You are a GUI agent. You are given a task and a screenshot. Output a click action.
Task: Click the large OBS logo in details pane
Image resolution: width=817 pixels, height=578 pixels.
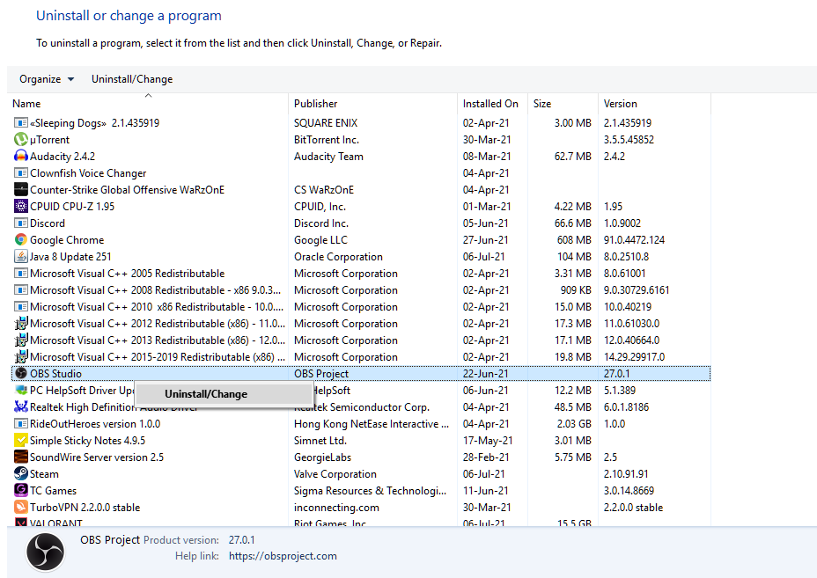tap(45, 552)
